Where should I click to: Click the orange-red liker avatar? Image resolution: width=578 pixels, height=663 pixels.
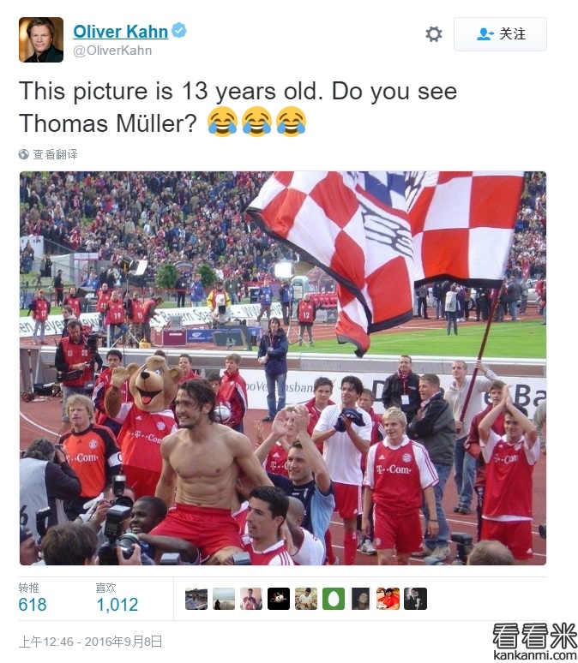(388, 599)
